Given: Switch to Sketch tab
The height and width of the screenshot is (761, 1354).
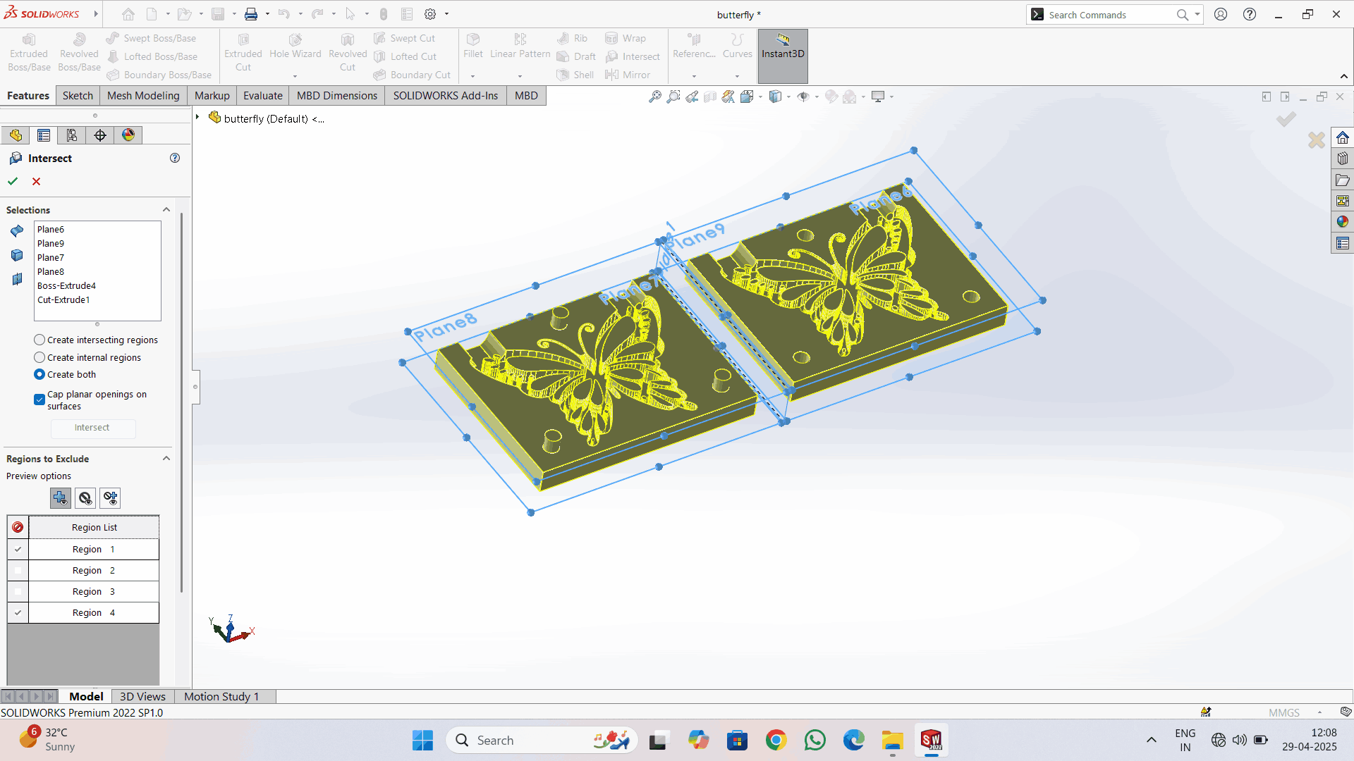Looking at the screenshot, I should [78, 96].
